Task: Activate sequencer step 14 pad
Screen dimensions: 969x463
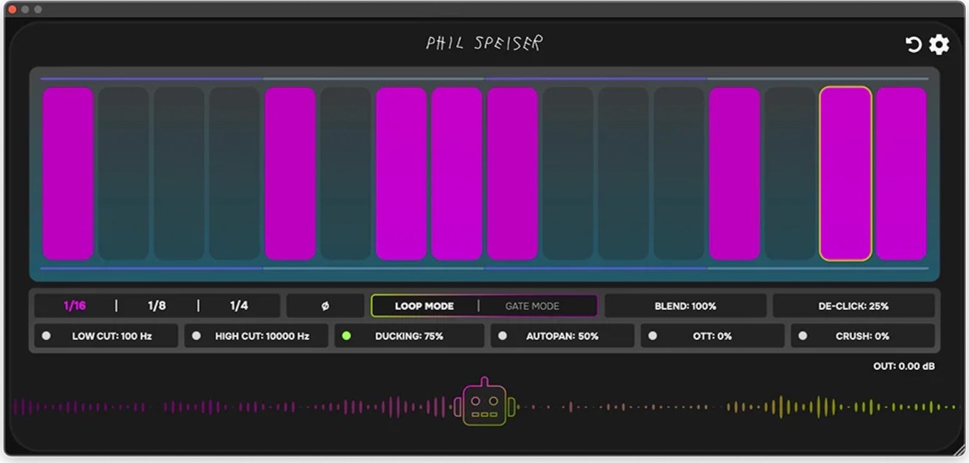Action: pos(790,173)
